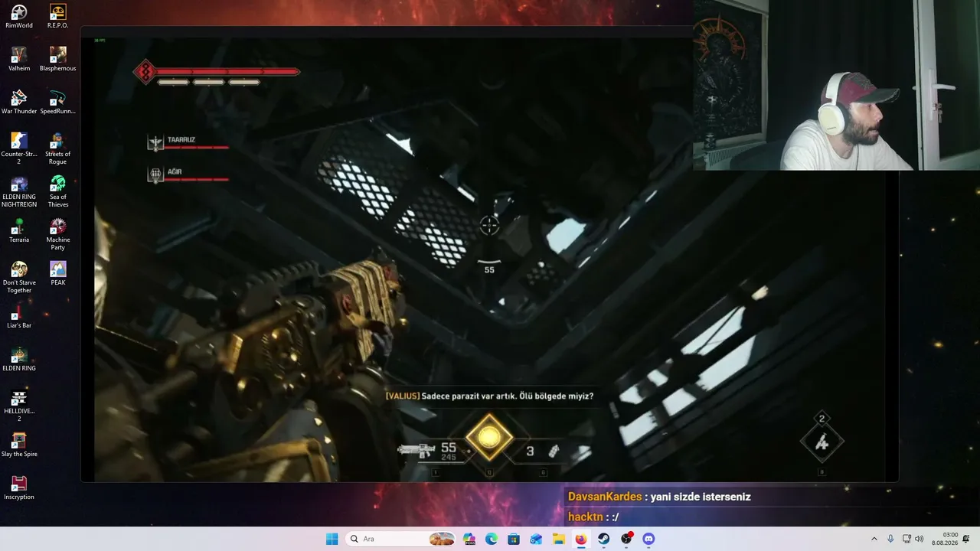The image size is (980, 551).
Task: Open OBS Studio from the taskbar
Action: pyautogui.click(x=626, y=539)
